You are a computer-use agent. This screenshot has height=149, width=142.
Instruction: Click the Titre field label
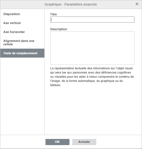pyautogui.click(x=54, y=14)
